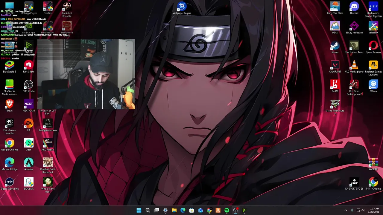Click the webcam overlay thumbnail
Image resolution: width=383 pixels, height=215 pixels.
pyautogui.click(x=86, y=74)
